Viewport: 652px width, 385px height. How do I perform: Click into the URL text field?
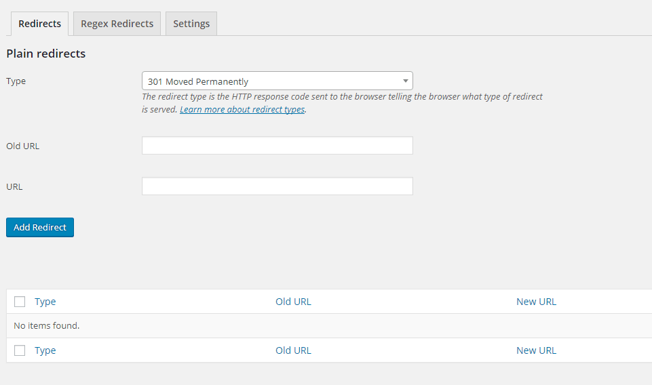point(277,186)
